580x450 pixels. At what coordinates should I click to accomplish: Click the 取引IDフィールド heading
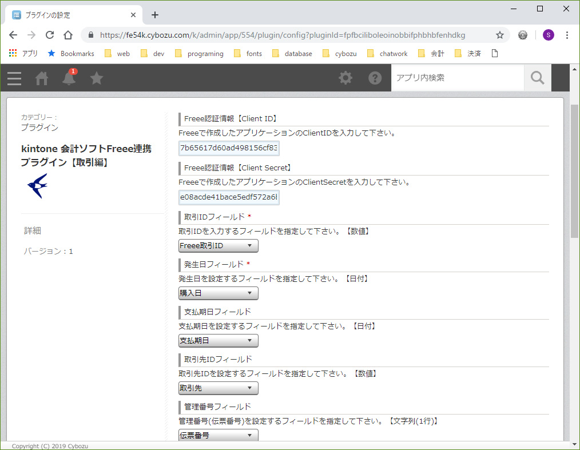214,217
